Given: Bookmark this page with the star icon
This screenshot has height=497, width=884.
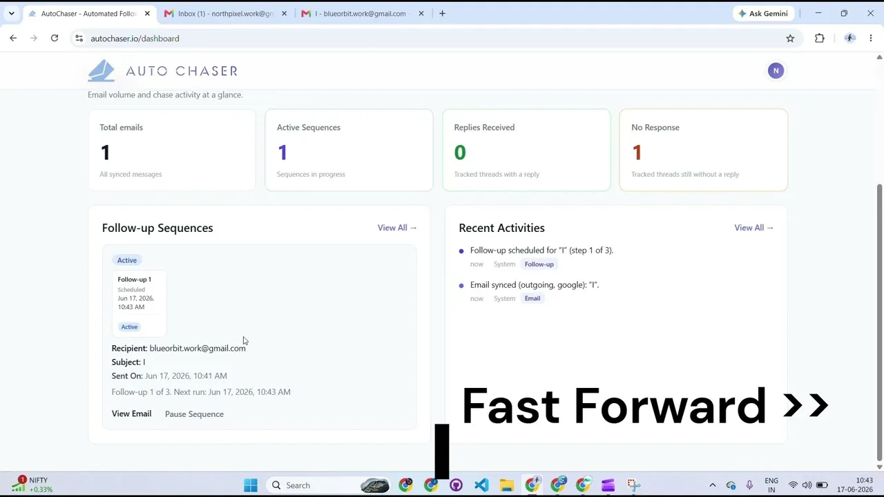Looking at the screenshot, I should [790, 39].
